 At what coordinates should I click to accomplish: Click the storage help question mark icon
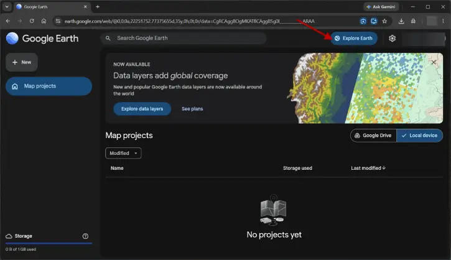point(85,236)
